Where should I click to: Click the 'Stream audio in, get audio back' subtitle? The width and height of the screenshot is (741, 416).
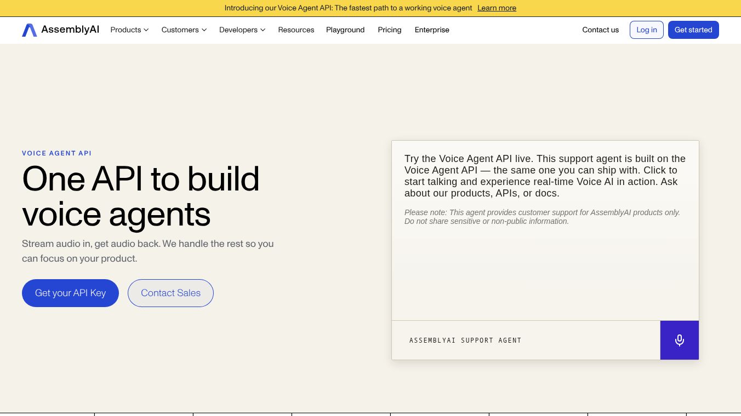[148, 251]
